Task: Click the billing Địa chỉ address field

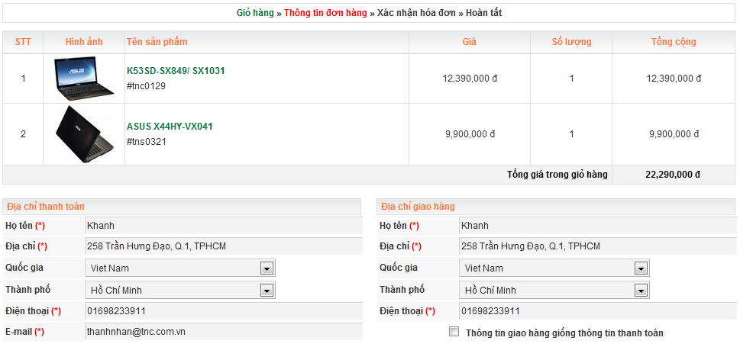Action: point(224,246)
